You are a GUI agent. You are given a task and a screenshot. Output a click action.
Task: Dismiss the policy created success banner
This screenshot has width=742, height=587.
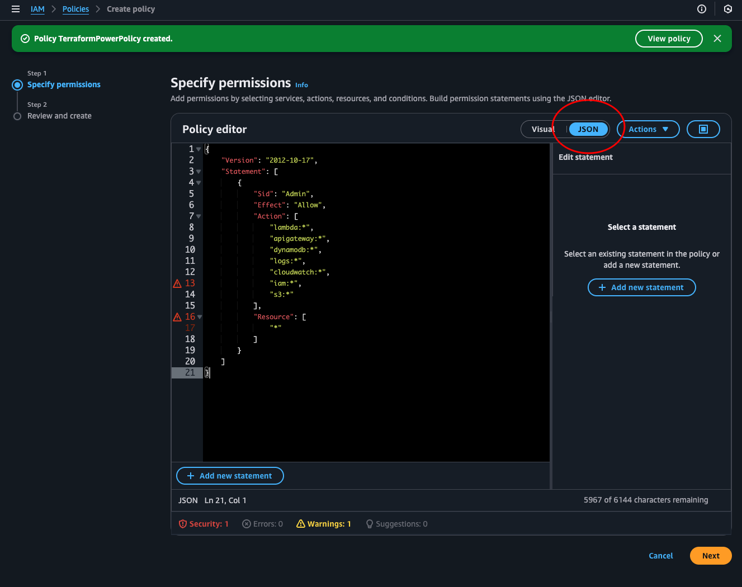pyautogui.click(x=717, y=39)
